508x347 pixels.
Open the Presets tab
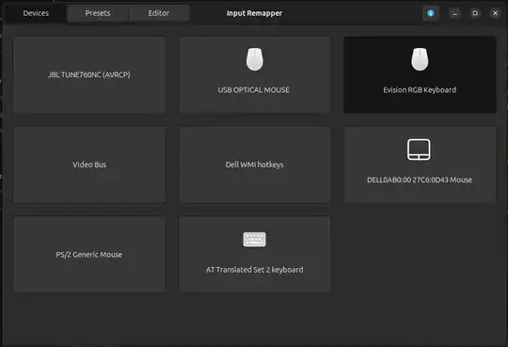point(98,13)
